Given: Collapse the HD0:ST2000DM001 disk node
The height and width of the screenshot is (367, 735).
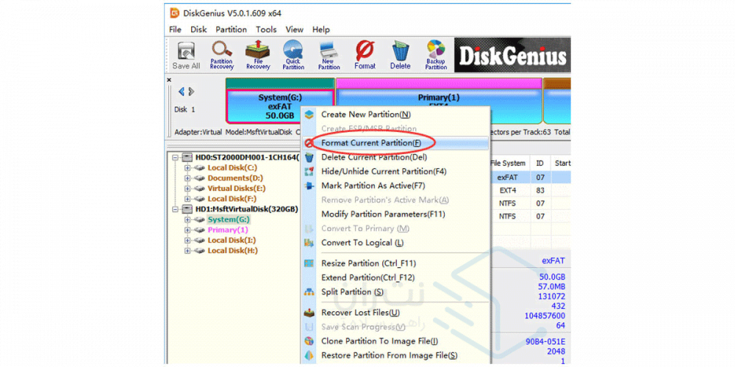Looking at the screenshot, I should pos(176,158).
